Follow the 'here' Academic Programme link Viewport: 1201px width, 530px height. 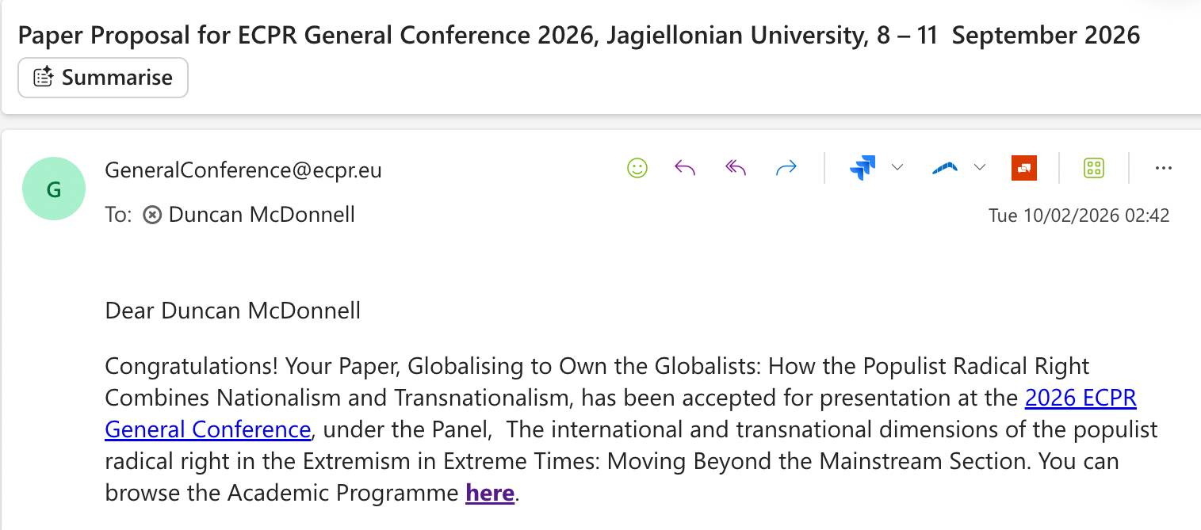[x=490, y=493]
